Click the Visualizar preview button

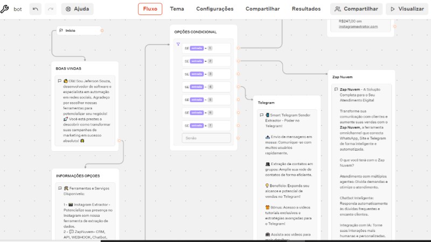click(x=407, y=9)
